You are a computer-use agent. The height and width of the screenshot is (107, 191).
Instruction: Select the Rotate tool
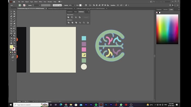click(11, 26)
